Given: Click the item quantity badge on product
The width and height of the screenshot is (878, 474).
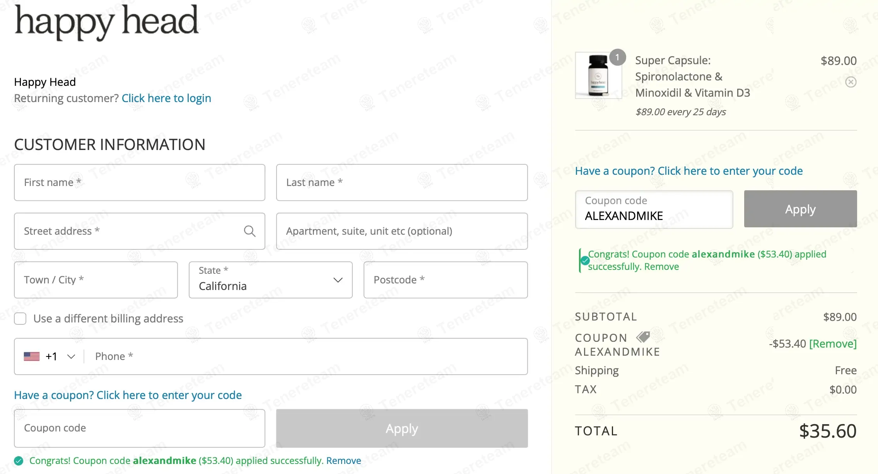Looking at the screenshot, I should (x=617, y=57).
